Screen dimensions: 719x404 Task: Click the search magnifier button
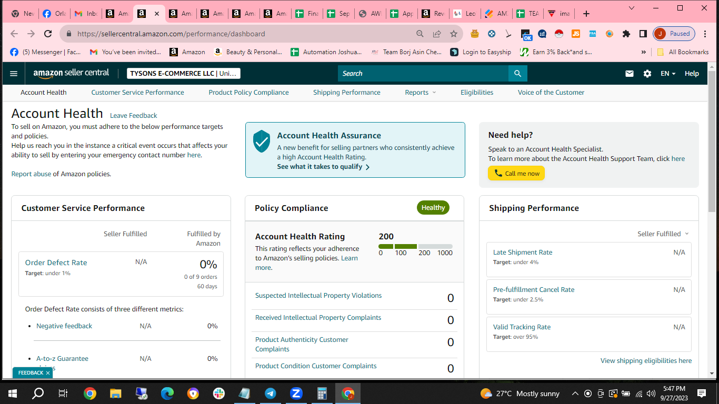point(517,74)
